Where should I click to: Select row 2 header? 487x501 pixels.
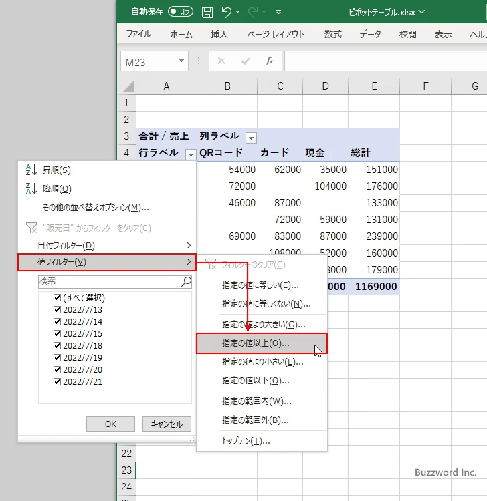tap(126, 120)
